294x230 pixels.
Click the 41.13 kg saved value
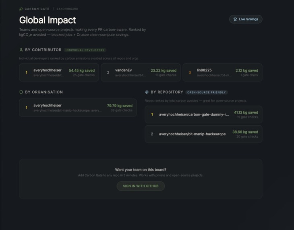246,112
